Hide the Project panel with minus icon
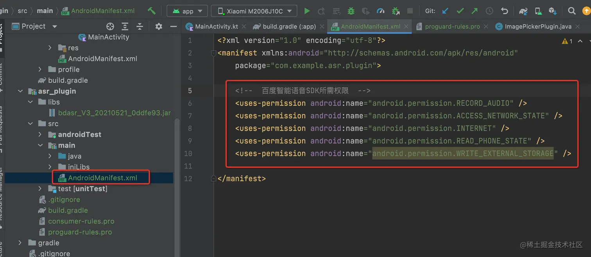The width and height of the screenshot is (591, 257). (174, 26)
